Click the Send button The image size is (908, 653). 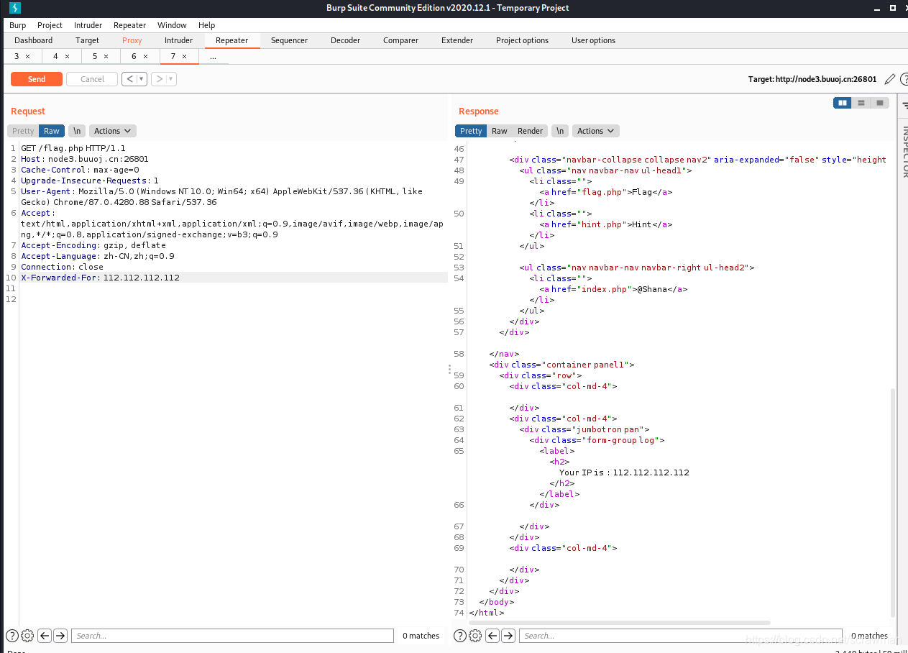tap(37, 79)
